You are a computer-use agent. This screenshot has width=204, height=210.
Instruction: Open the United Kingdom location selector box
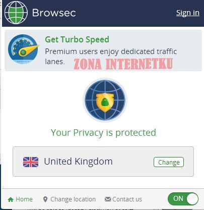pyautogui.click(x=103, y=162)
